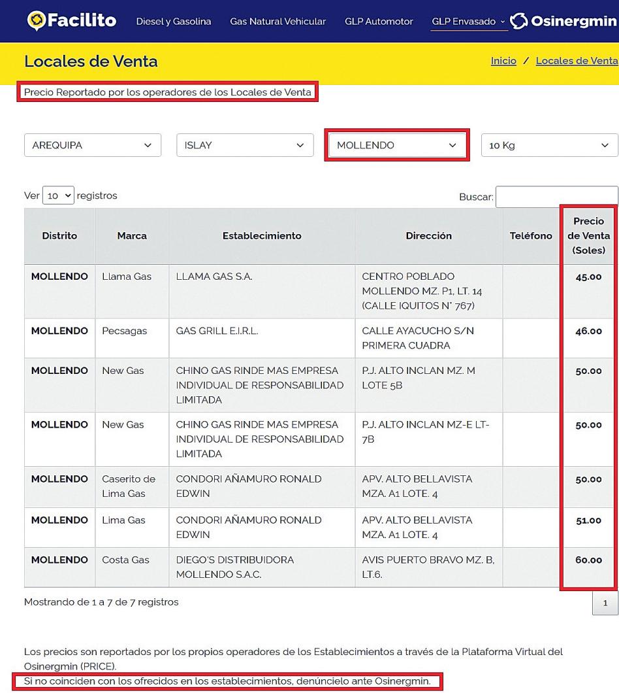Image resolution: width=619 pixels, height=693 pixels.
Task: Sort table by Marca column
Action: click(x=132, y=236)
